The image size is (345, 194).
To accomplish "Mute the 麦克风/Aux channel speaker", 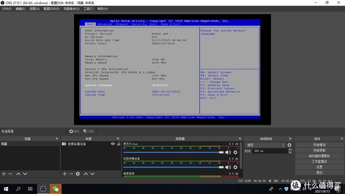I will point(228,152).
